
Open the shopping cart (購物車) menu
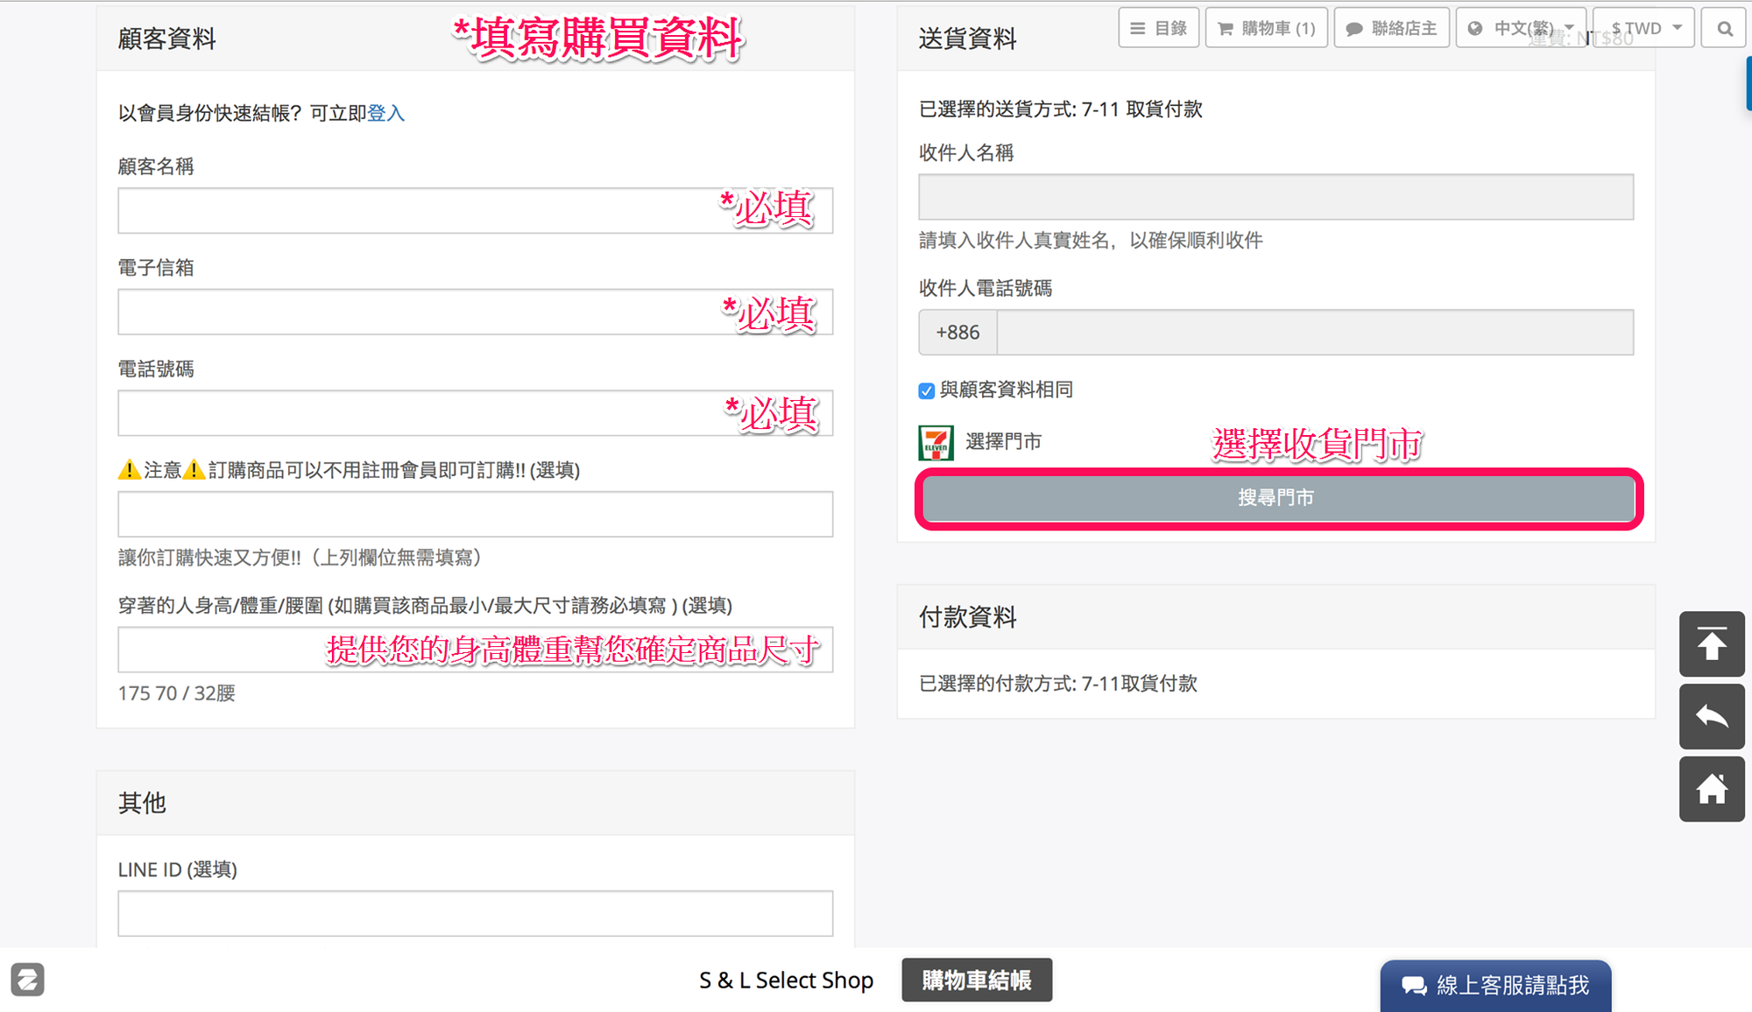click(1266, 28)
